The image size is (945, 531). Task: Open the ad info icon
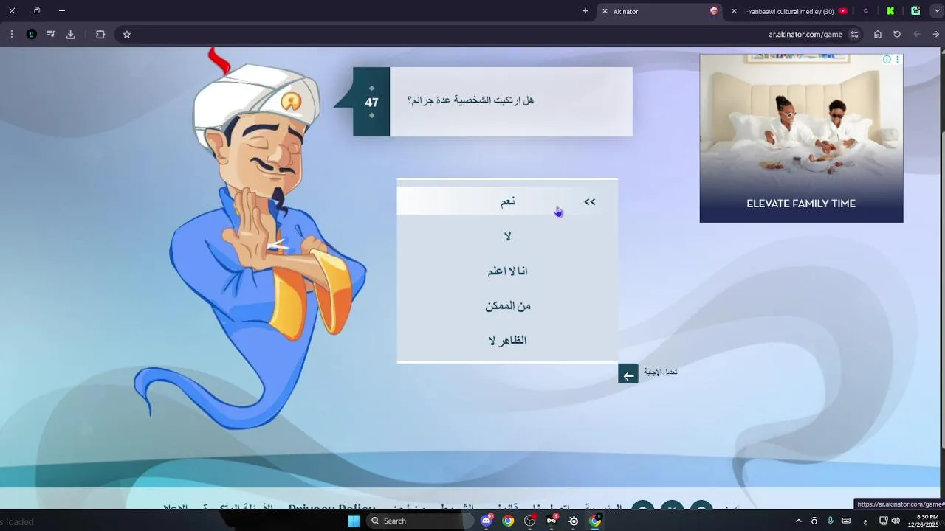[x=886, y=59]
